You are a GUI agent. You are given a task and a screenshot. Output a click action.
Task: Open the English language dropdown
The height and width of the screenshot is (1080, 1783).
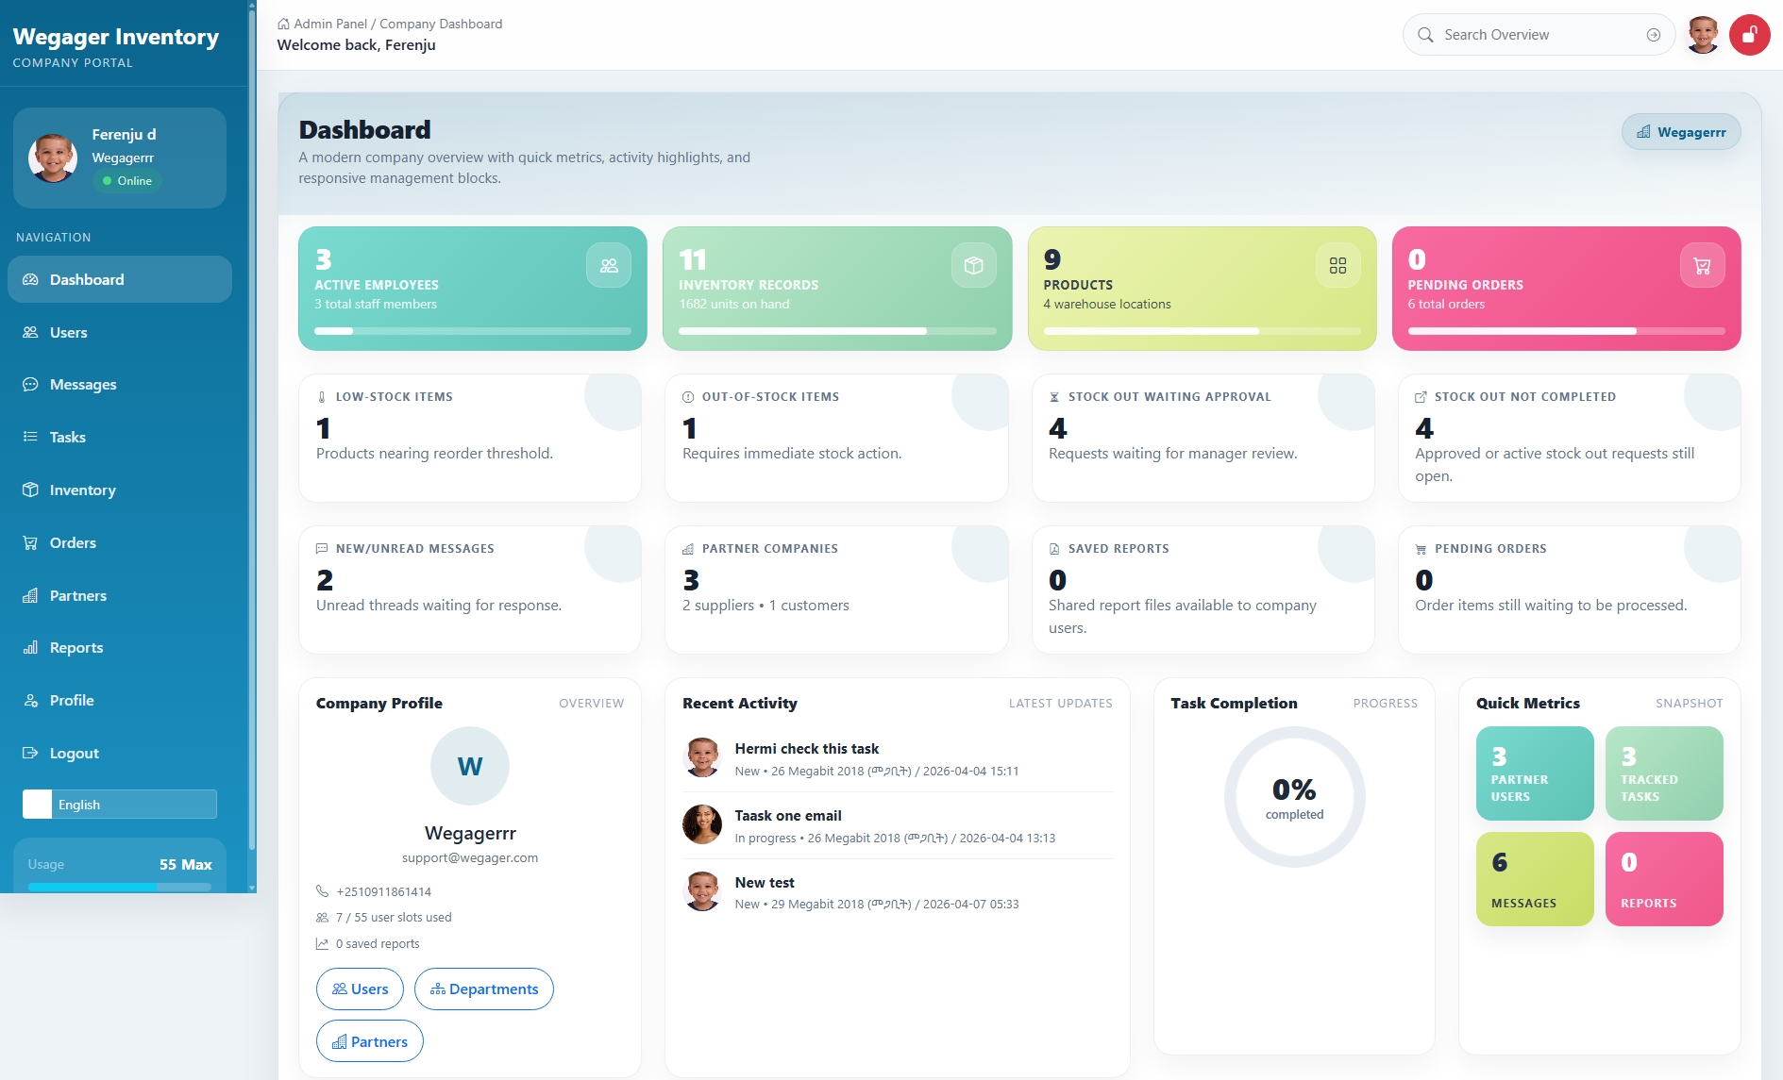coord(120,805)
